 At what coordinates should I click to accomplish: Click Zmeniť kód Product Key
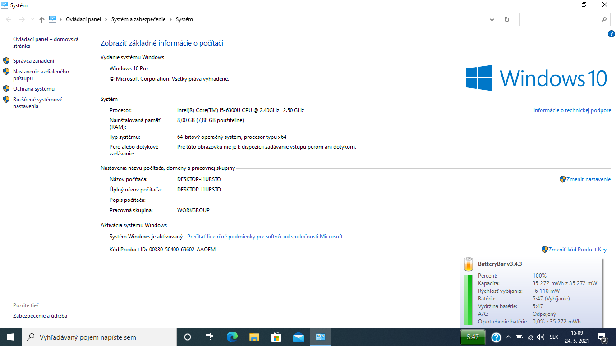click(x=577, y=250)
